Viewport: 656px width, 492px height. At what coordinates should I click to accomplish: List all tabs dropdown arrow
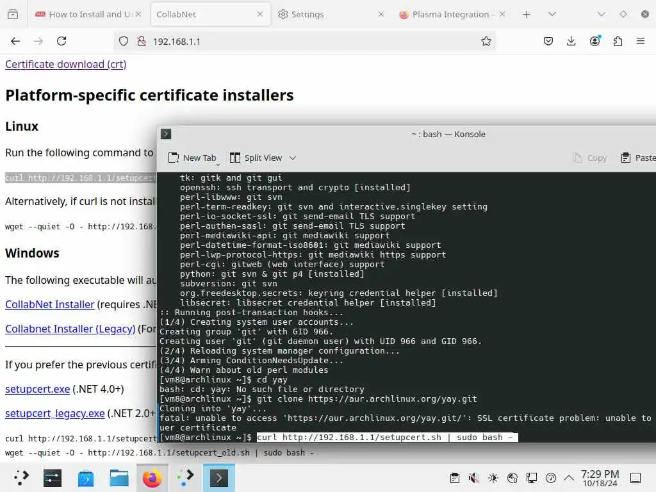click(552, 14)
